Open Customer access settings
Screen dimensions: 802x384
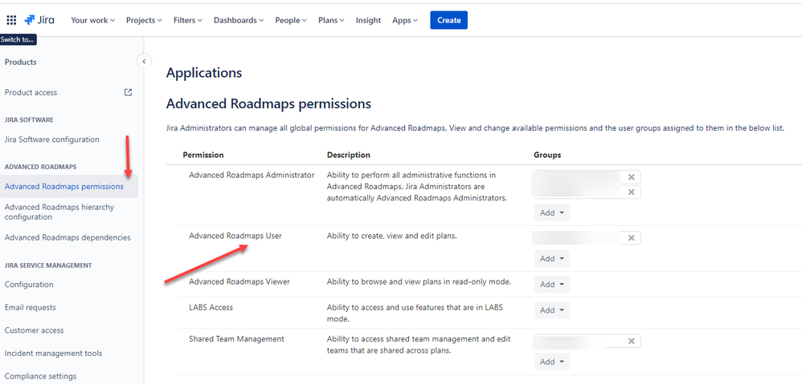[x=35, y=330]
